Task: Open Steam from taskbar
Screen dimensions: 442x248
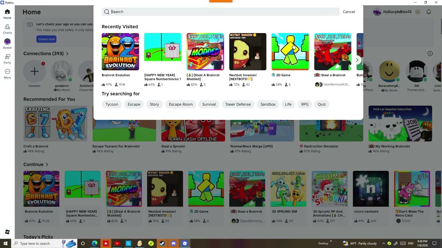Action: point(162,244)
